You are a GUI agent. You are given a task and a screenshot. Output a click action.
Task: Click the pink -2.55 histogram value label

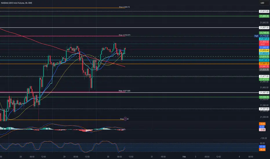coord(262,130)
